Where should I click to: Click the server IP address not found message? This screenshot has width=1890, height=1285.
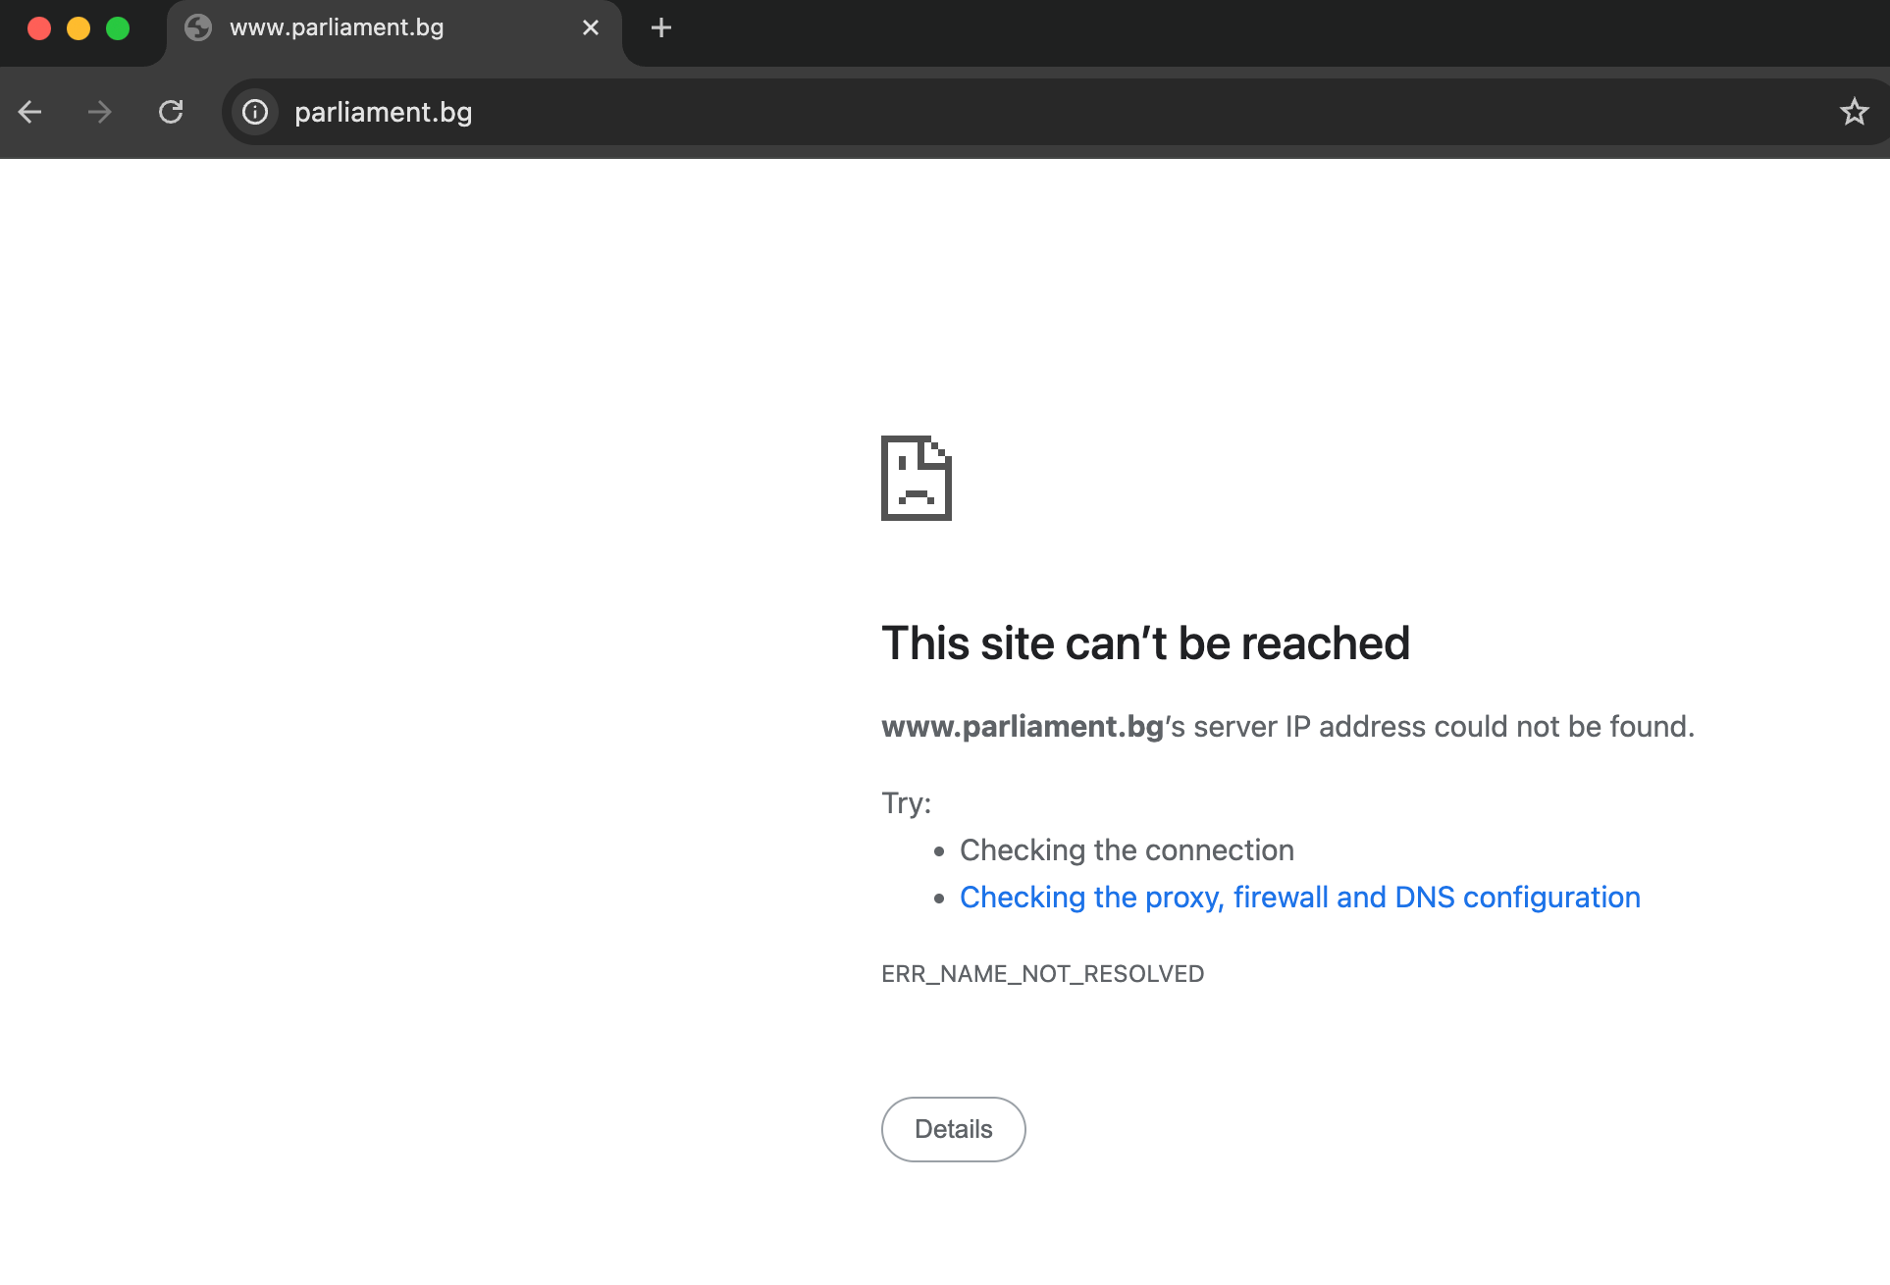(1287, 727)
